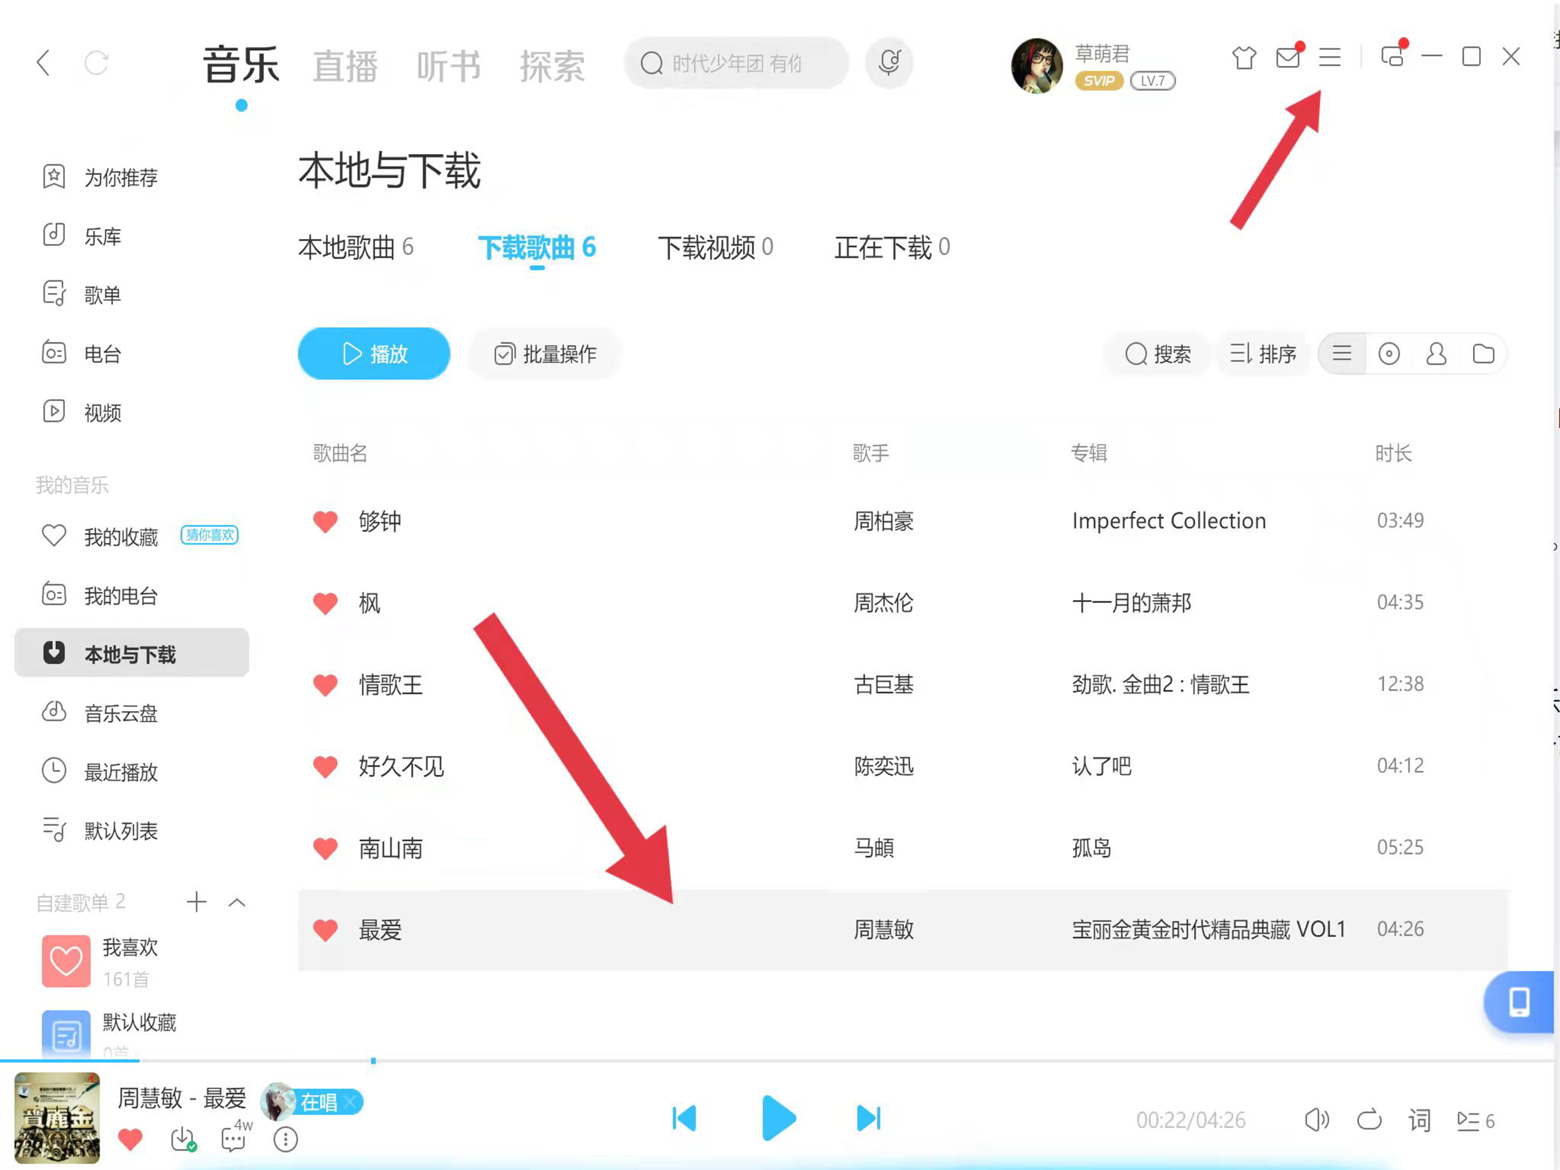
Task: Open the main hamburger menu
Action: point(1330,57)
